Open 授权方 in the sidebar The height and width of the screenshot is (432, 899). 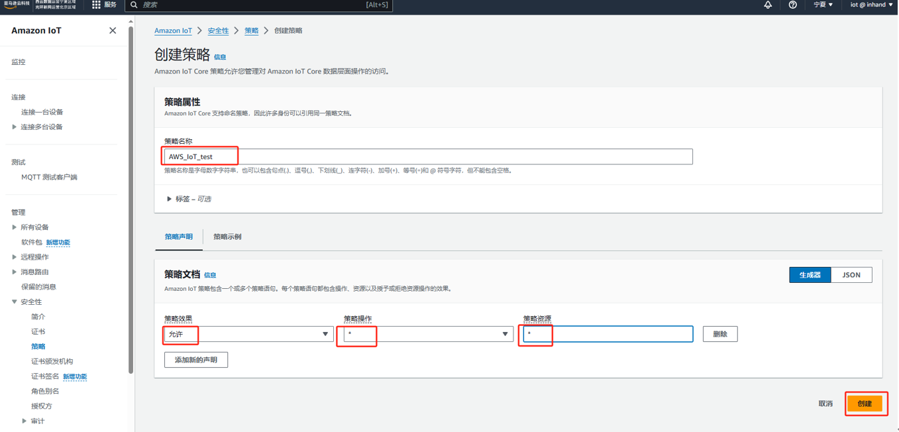point(42,406)
